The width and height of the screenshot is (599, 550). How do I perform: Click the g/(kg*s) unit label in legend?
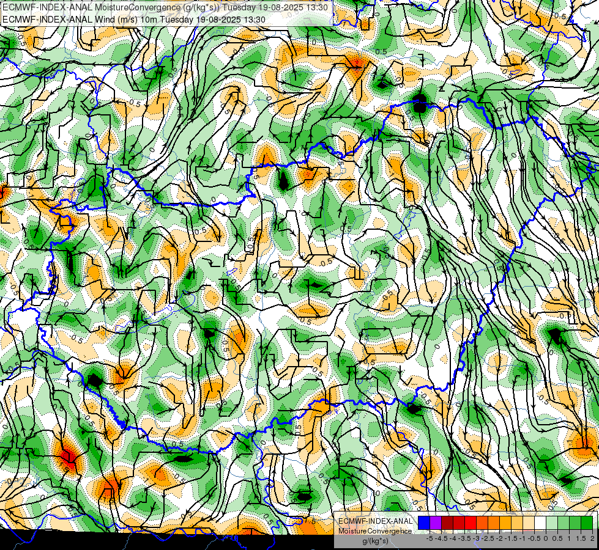[376, 541]
